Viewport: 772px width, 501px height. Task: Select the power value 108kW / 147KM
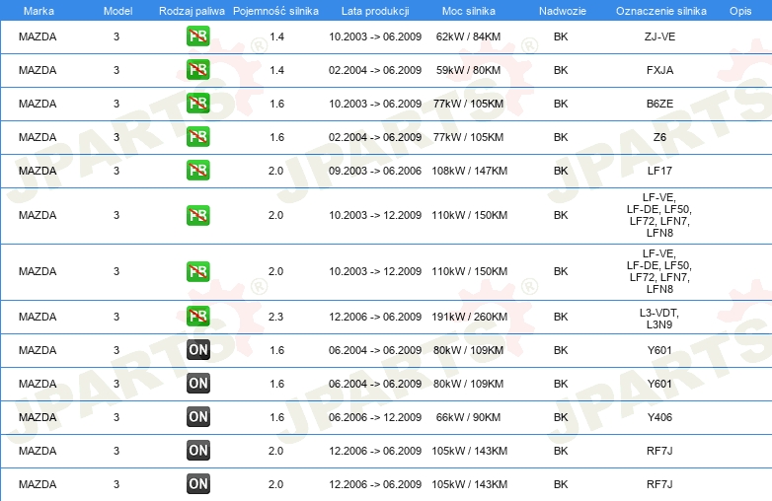pyautogui.click(x=469, y=171)
